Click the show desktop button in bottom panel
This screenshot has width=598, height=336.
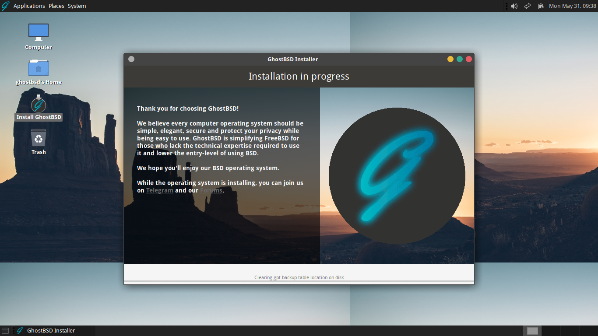click(5, 331)
